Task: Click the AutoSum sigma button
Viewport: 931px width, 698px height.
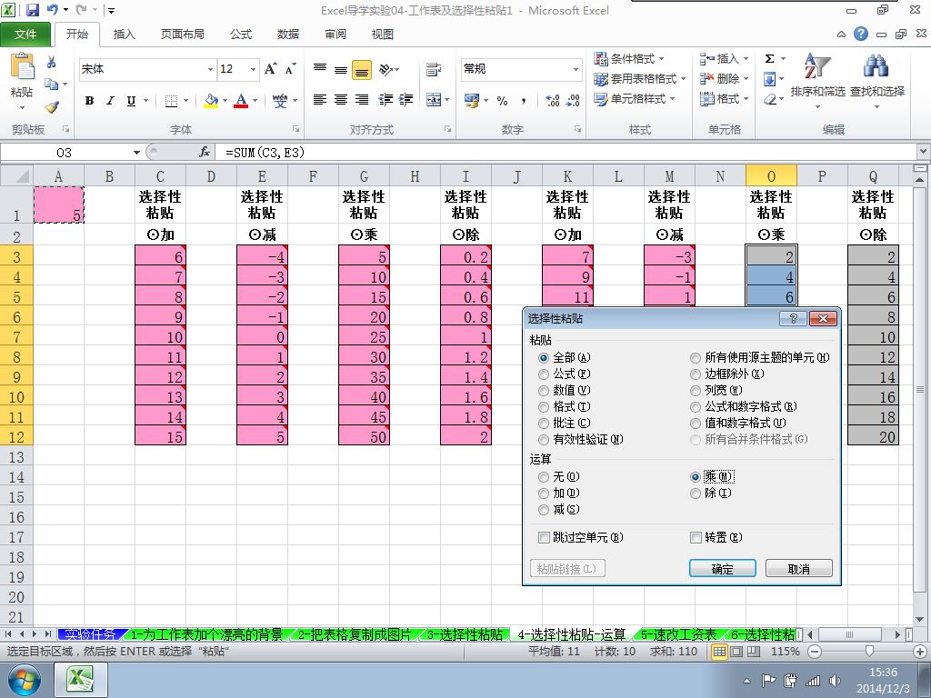Action: pyautogui.click(x=769, y=59)
